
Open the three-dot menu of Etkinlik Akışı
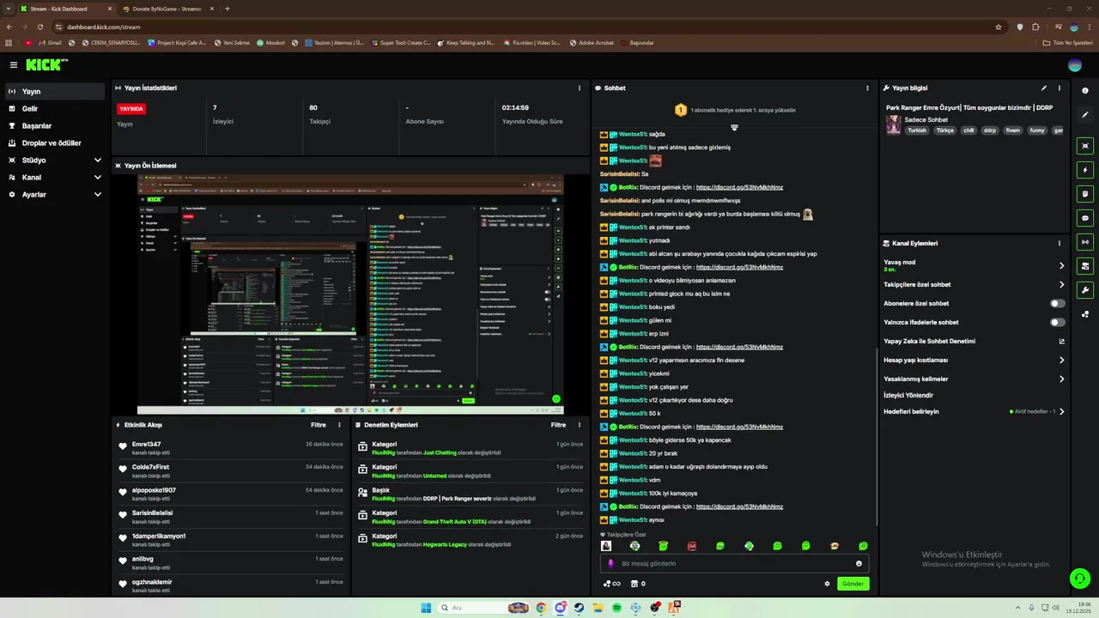click(339, 425)
